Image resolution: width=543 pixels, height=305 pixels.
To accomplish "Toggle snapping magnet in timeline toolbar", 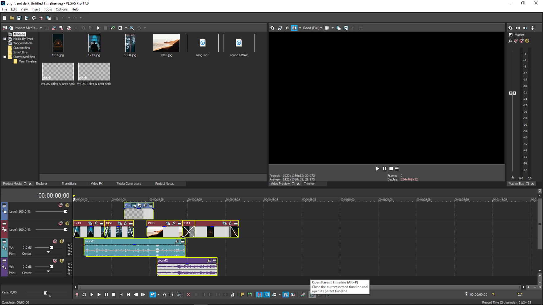I will coord(259,295).
